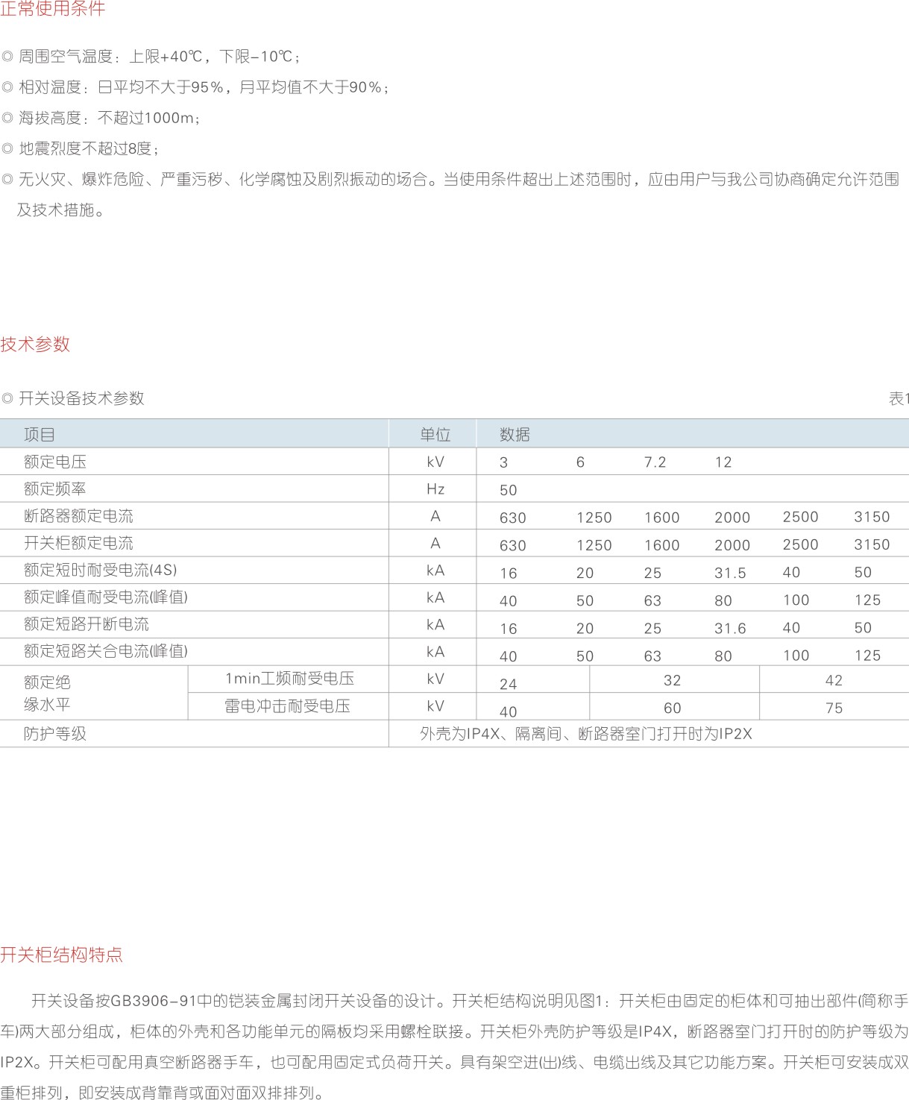
Task: Click the 额定电压 row label
Action: pos(55,462)
